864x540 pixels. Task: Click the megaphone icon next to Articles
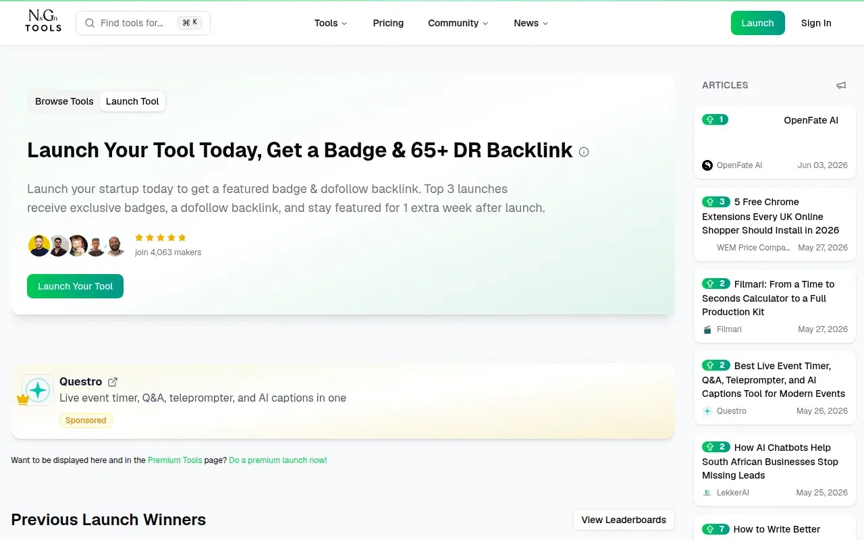tap(841, 85)
